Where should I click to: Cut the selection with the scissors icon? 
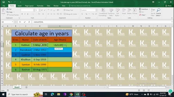click(x=9, y=9)
